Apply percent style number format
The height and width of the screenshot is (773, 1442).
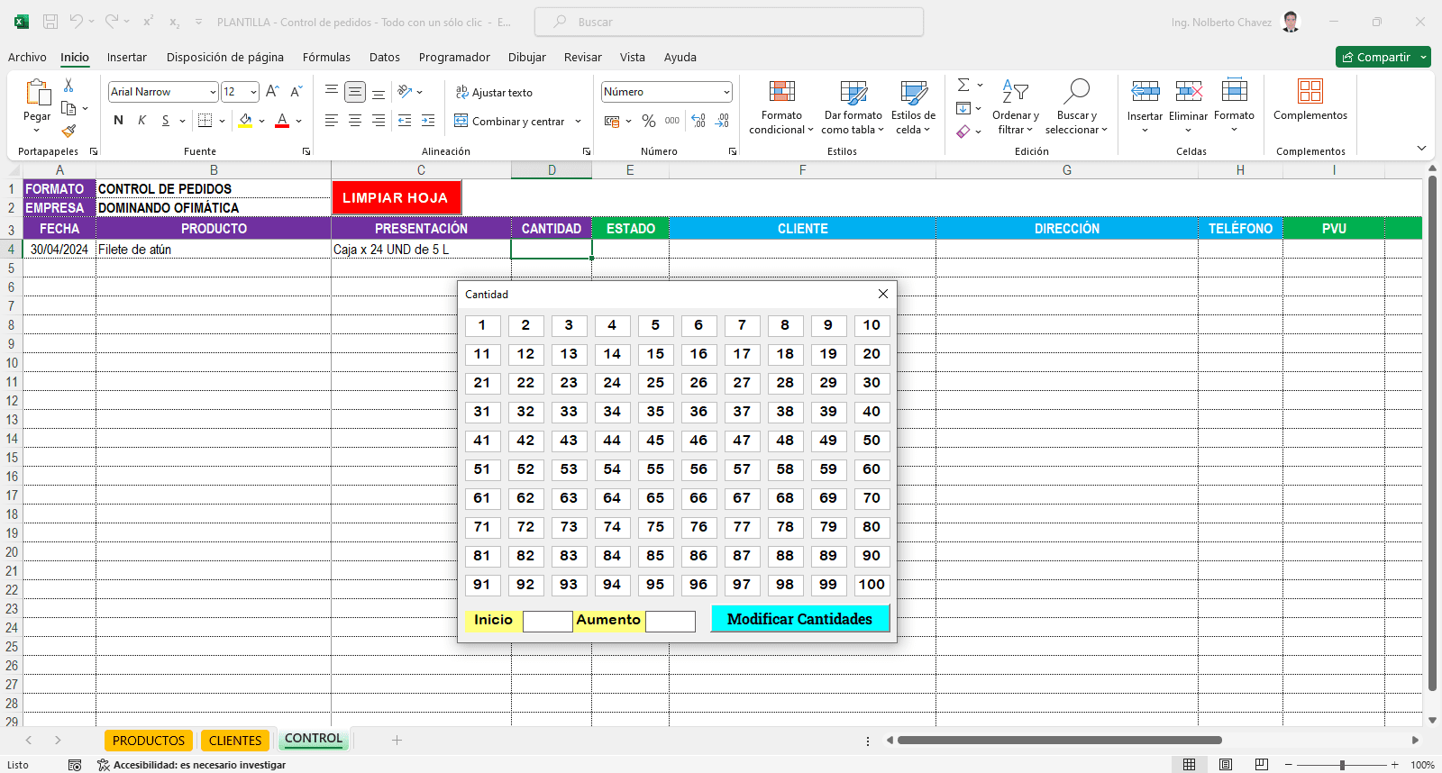648,121
